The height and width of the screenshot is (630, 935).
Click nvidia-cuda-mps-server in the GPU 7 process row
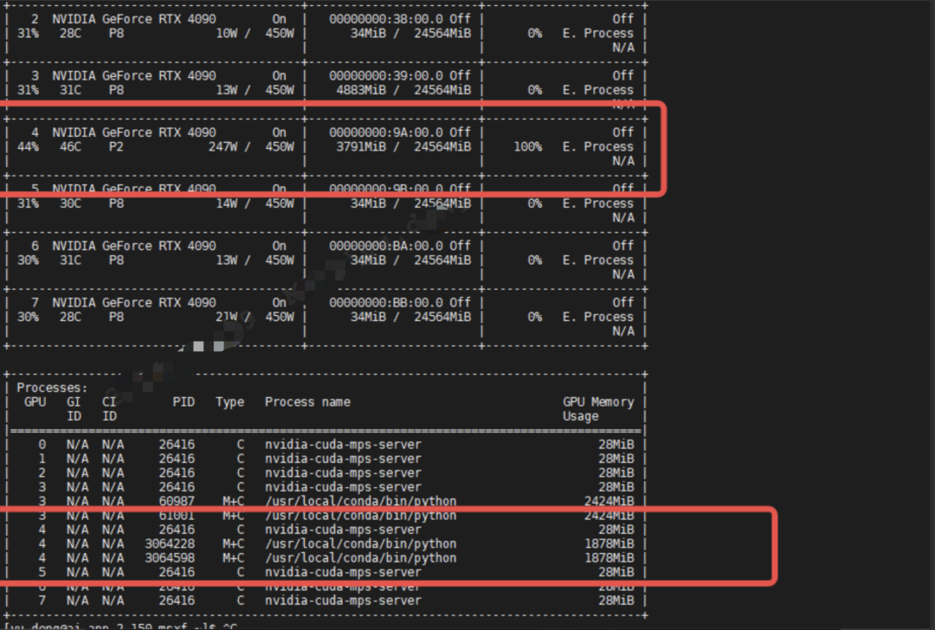click(x=343, y=601)
